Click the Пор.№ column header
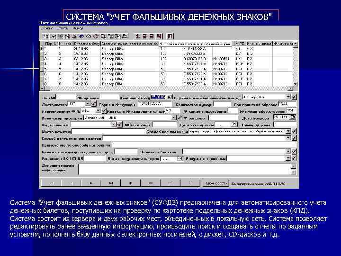This screenshot has width=341, height=256. point(51,44)
